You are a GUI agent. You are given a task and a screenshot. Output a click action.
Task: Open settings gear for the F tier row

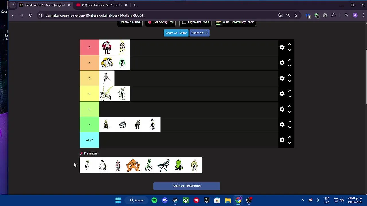282,125
